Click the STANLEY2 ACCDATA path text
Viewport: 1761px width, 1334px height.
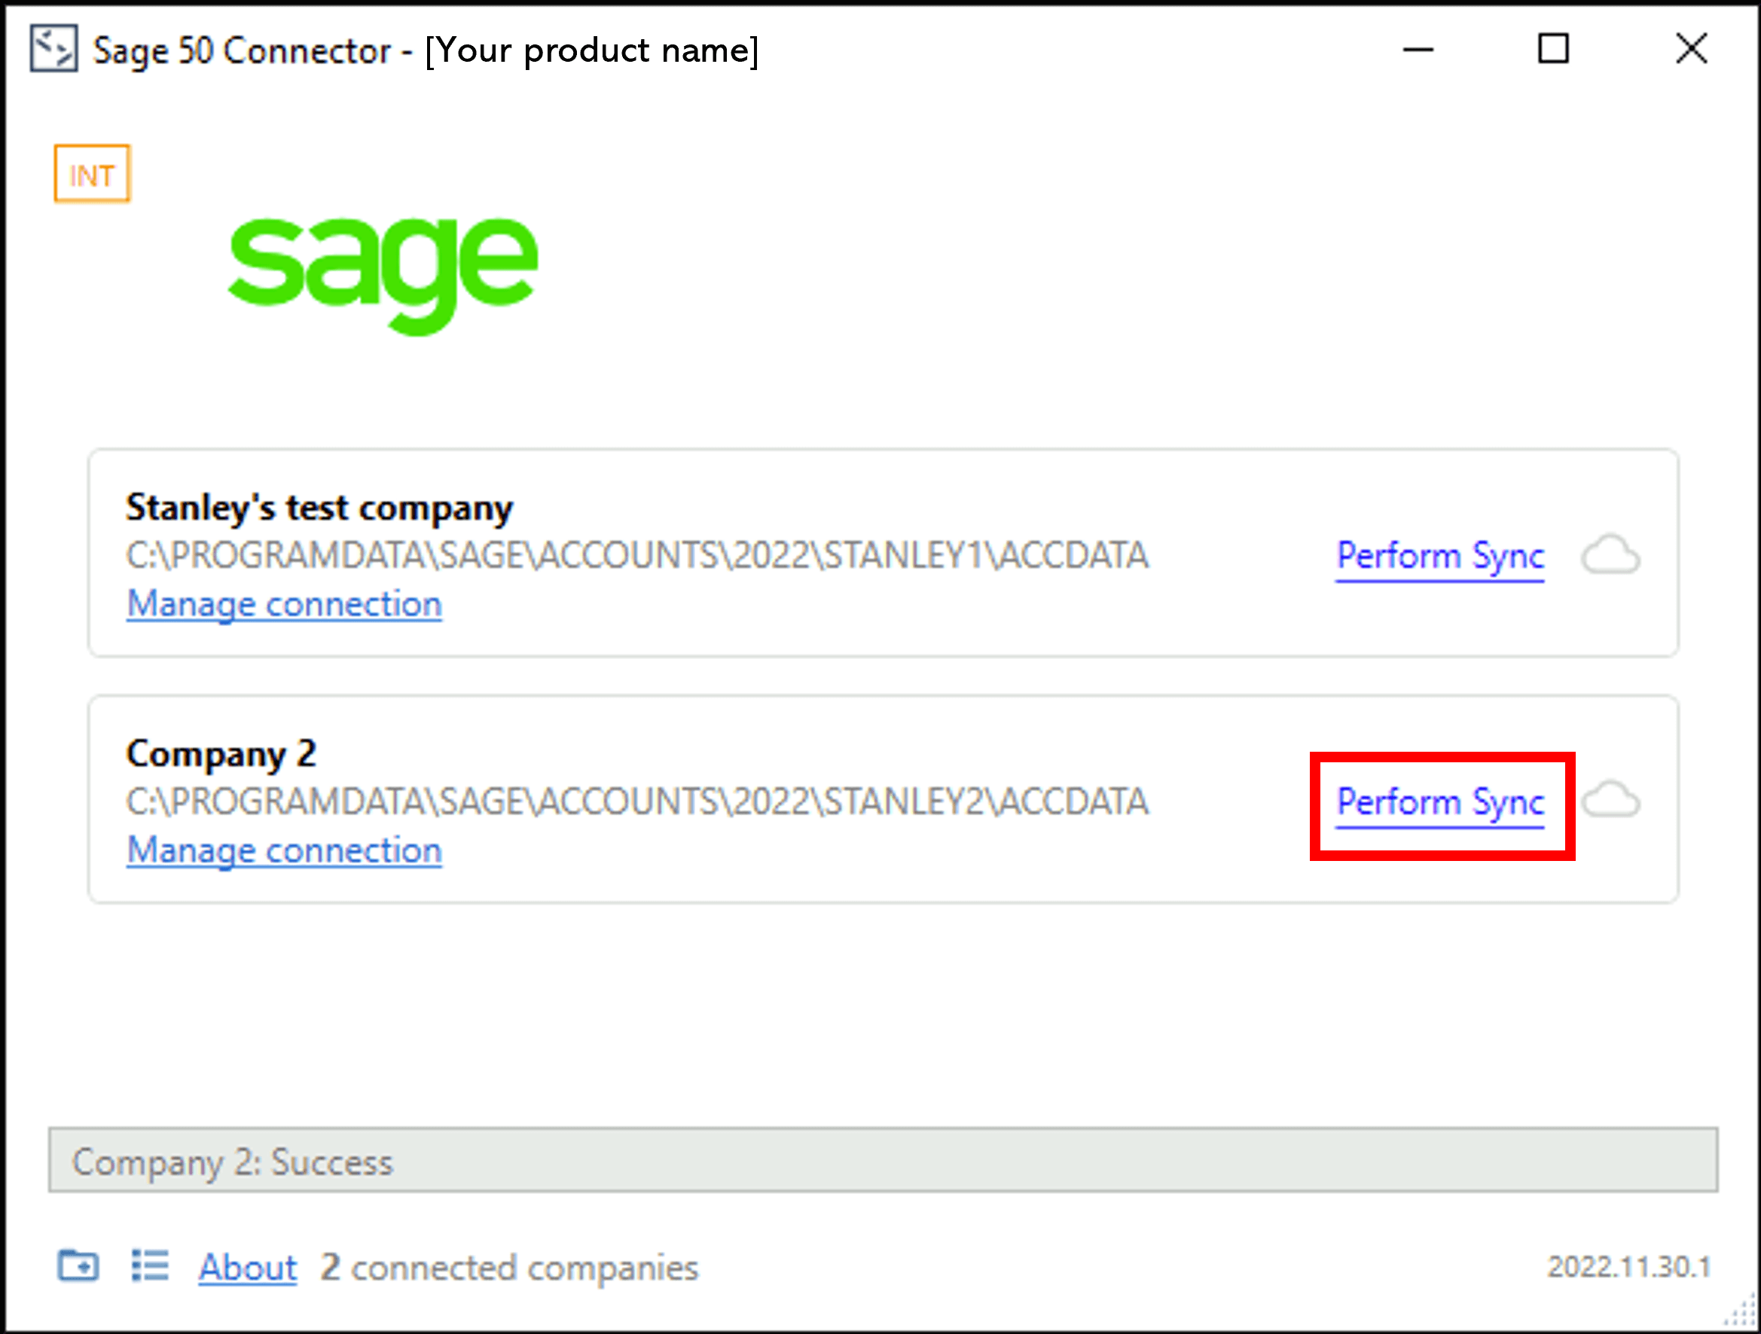[x=637, y=801]
